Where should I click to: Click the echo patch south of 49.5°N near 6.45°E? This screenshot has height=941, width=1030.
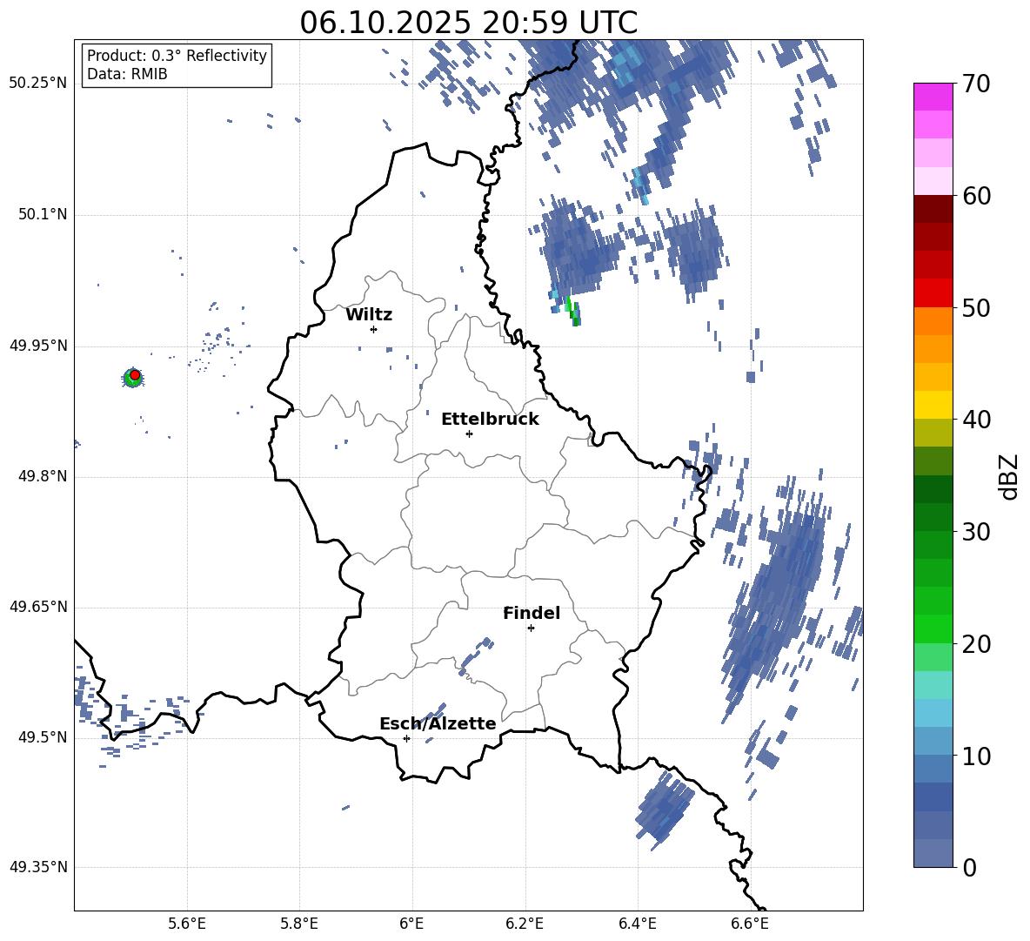665,810
